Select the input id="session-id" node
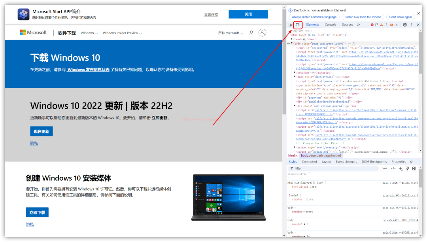This screenshot has width=427, height=242. 356,47
